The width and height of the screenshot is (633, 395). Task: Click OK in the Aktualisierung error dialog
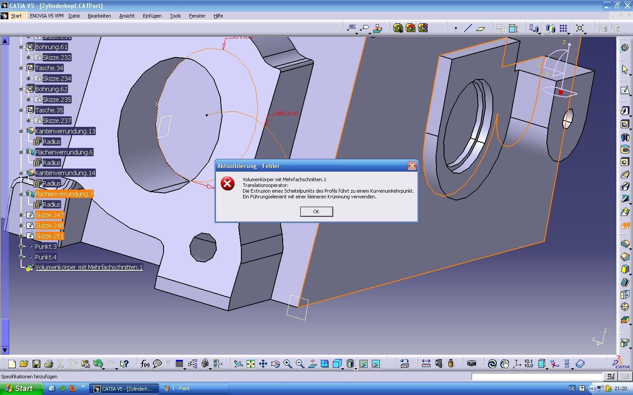pos(316,212)
